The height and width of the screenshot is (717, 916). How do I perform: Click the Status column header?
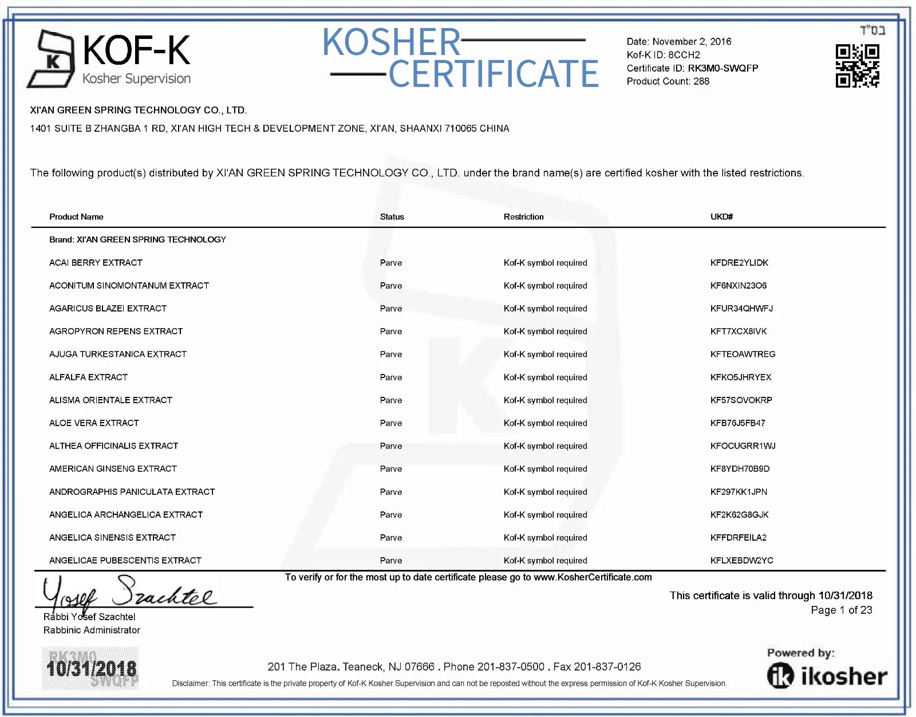392,216
